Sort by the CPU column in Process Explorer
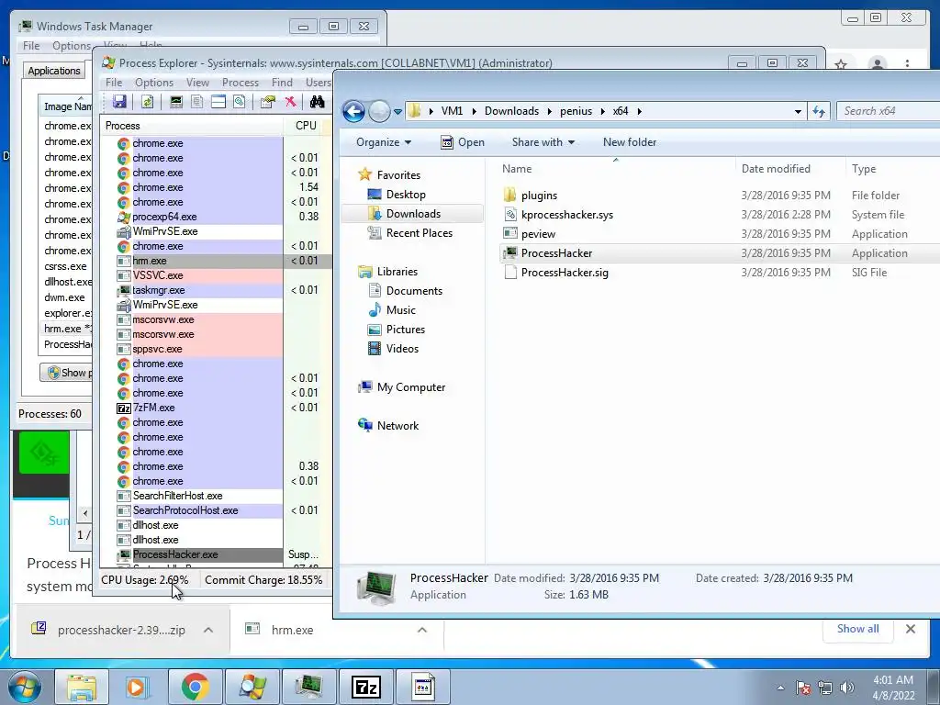The height and width of the screenshot is (705, 940). point(305,126)
